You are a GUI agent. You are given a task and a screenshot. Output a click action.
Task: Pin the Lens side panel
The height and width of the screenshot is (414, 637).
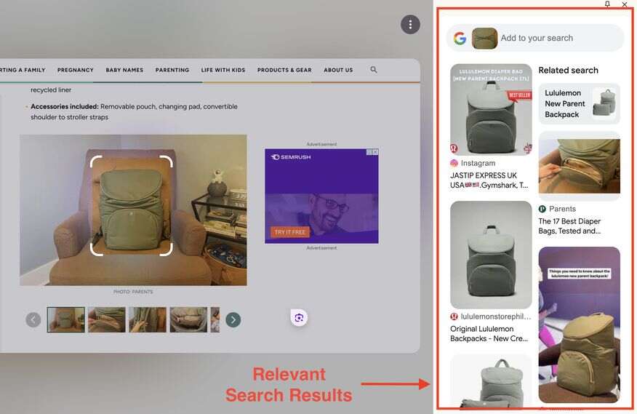(607, 4)
